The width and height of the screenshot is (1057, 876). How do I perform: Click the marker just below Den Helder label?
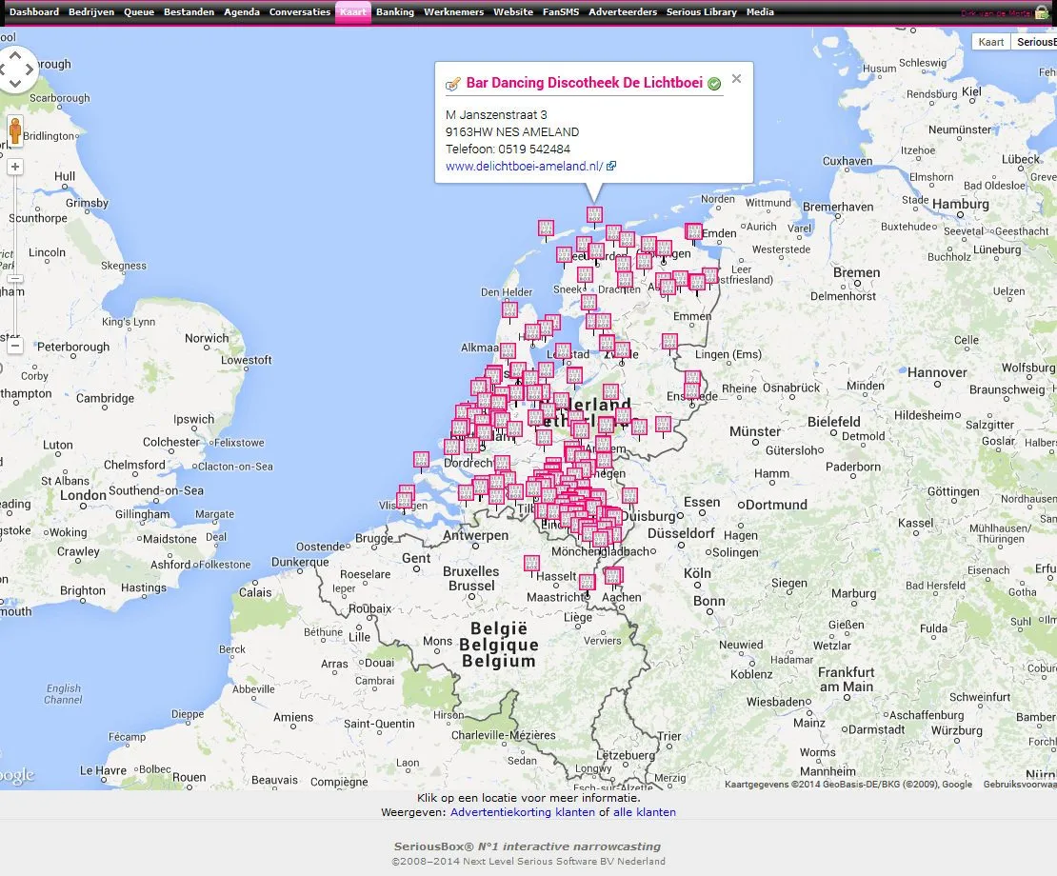click(509, 310)
